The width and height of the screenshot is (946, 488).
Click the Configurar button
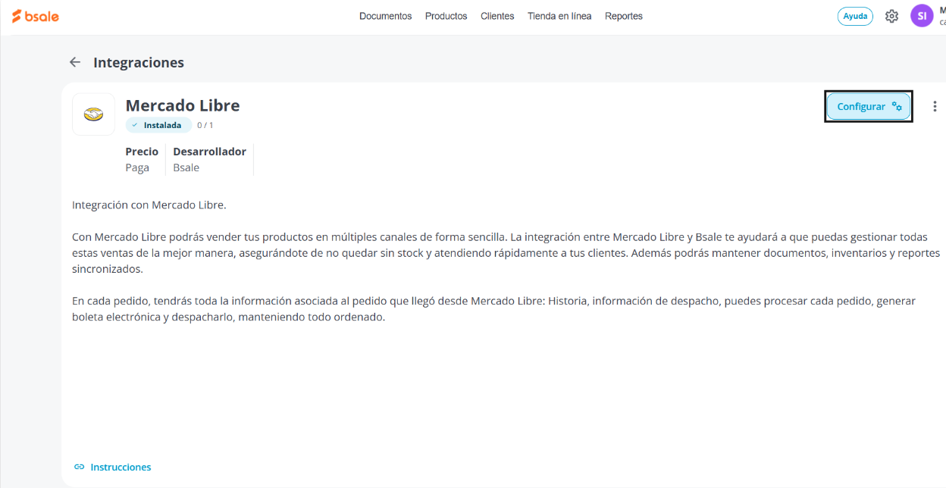point(868,107)
